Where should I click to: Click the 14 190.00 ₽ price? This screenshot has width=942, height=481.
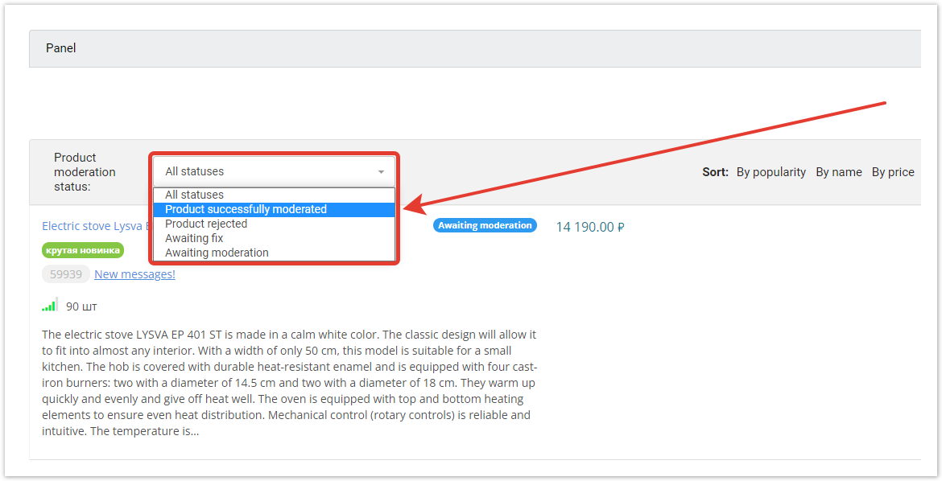[x=590, y=227]
